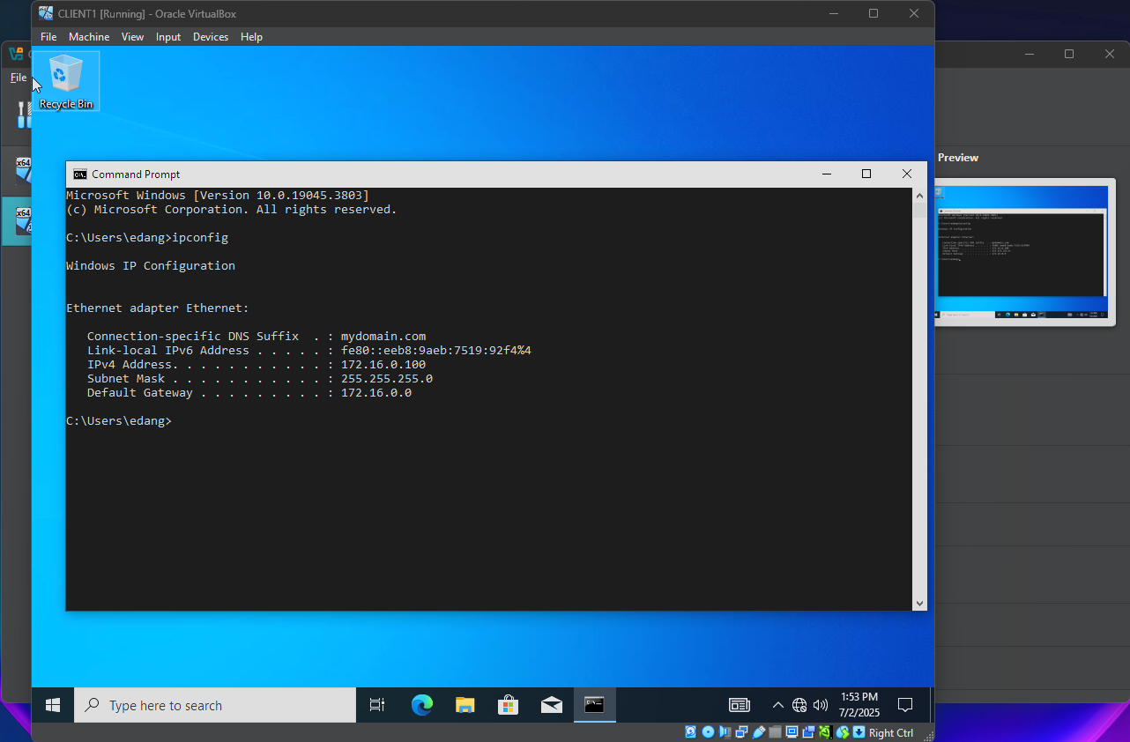Open File Explorer from guest taskbar
This screenshot has height=742, width=1130.
[x=465, y=705]
